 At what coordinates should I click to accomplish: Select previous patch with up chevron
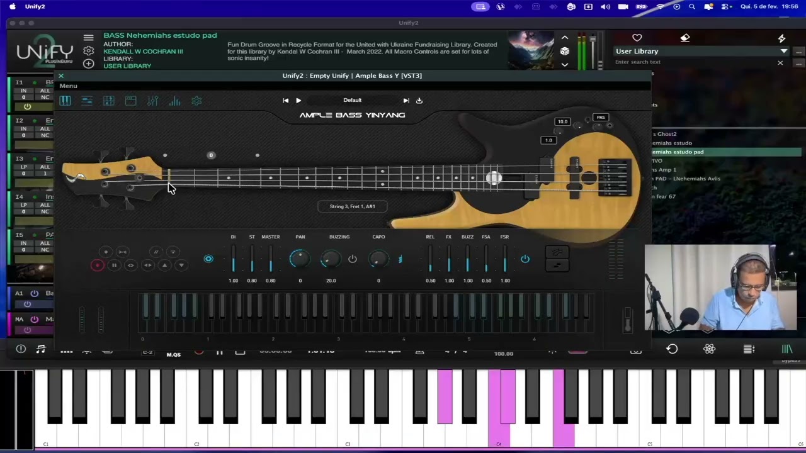pos(565,38)
